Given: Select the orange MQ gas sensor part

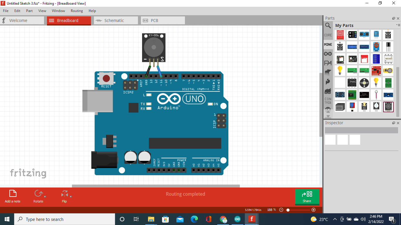Looking at the screenshot, I should click(x=376, y=47).
